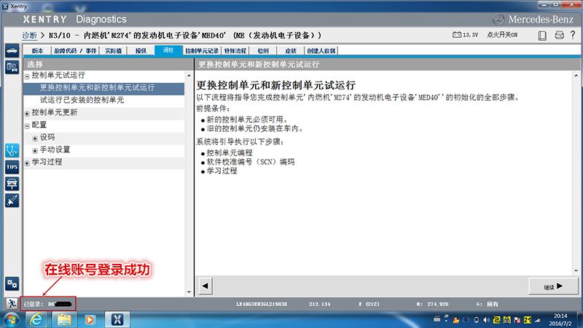This screenshot has height=328, width=583.
Task: Open the gears settings sidebar icon
Action: click(12, 284)
